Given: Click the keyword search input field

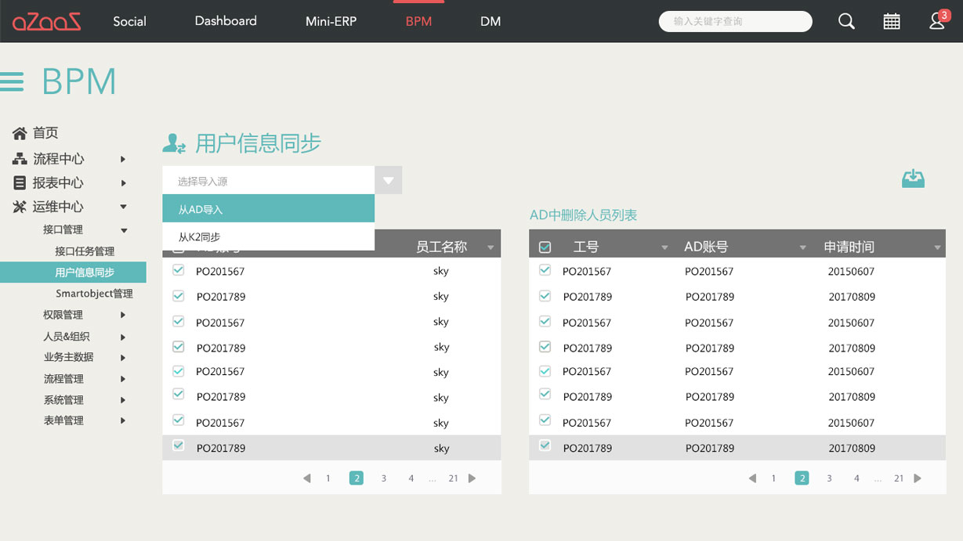Looking at the screenshot, I should pos(735,21).
